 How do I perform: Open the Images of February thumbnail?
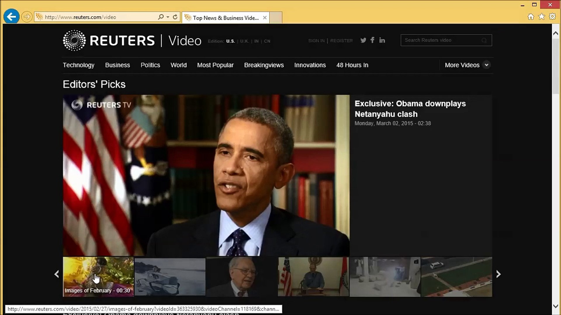point(98,276)
